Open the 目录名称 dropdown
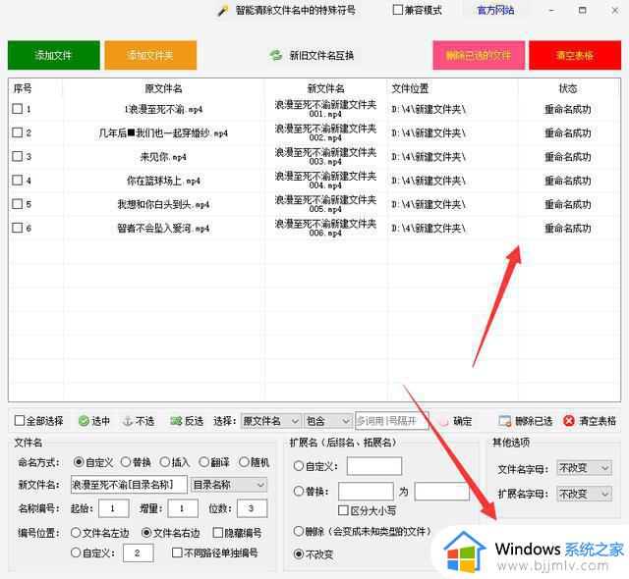The width and height of the screenshot is (629, 579). coord(229,485)
